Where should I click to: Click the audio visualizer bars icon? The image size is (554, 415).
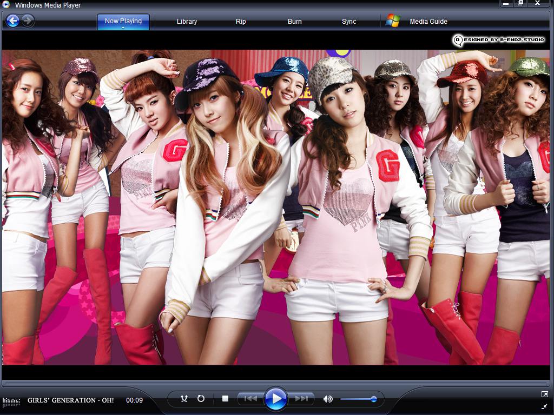pyautogui.click(x=11, y=401)
